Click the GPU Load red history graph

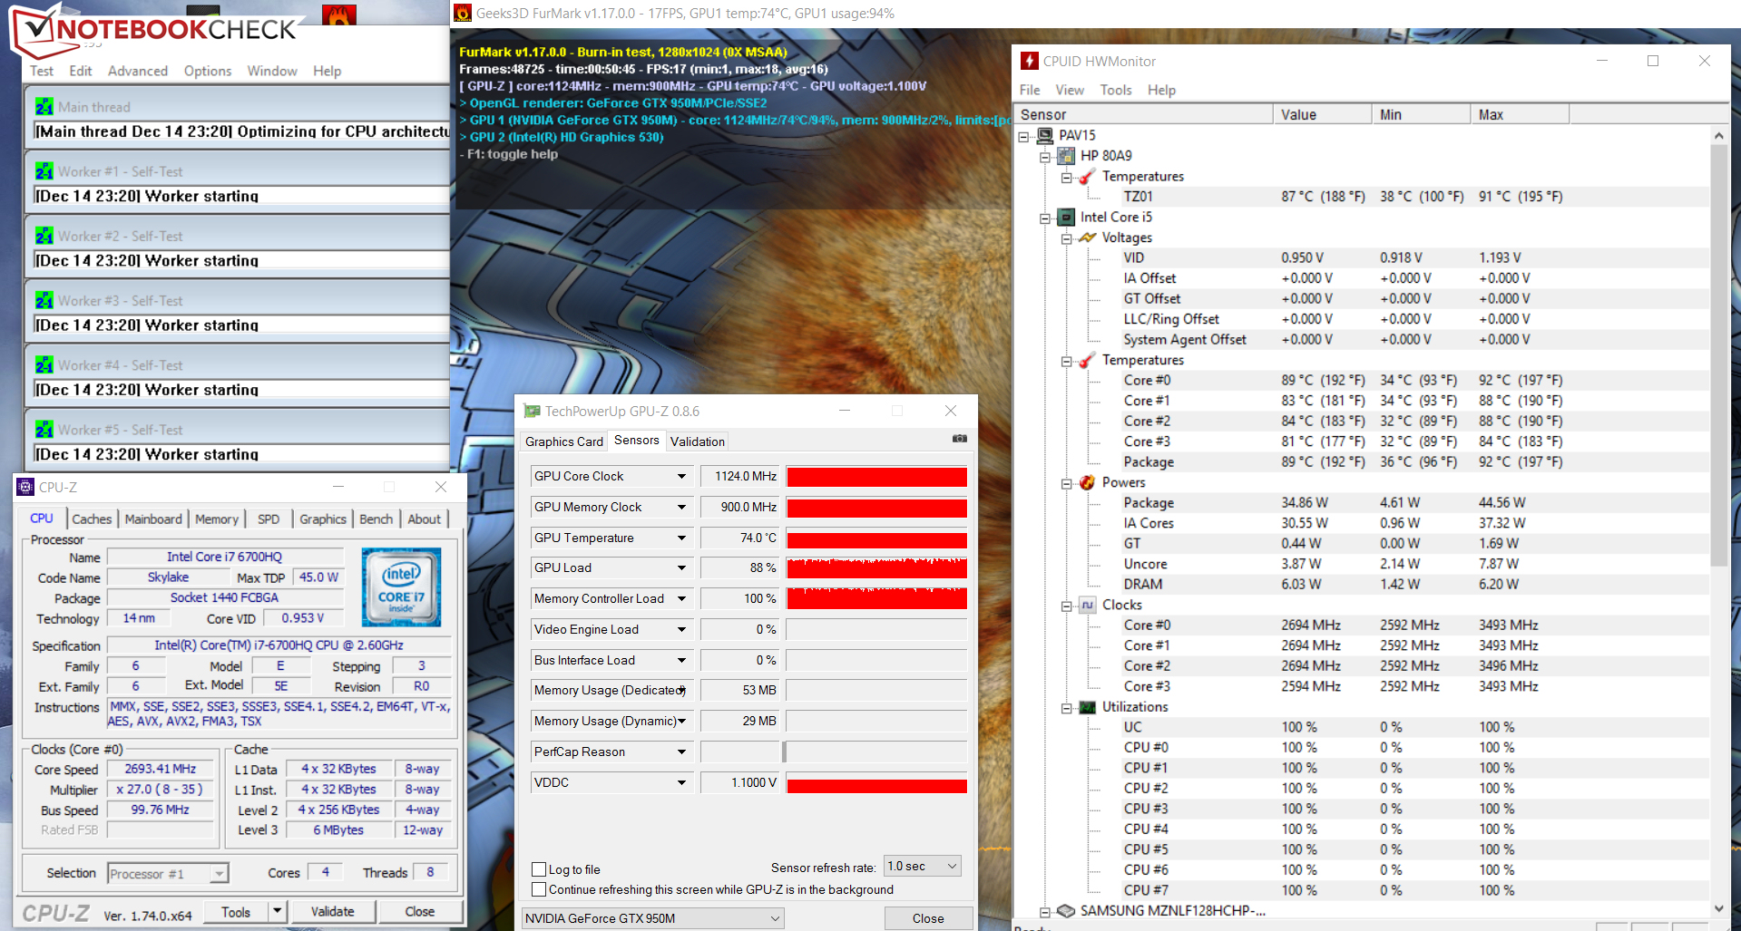(x=876, y=568)
